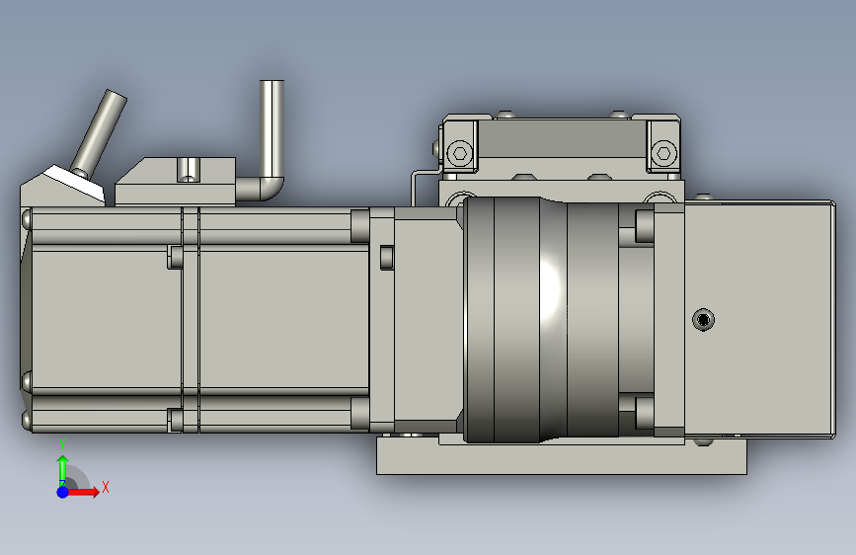
Task: Pick the right hex socket bolt on the top bracket
Action: point(663,153)
